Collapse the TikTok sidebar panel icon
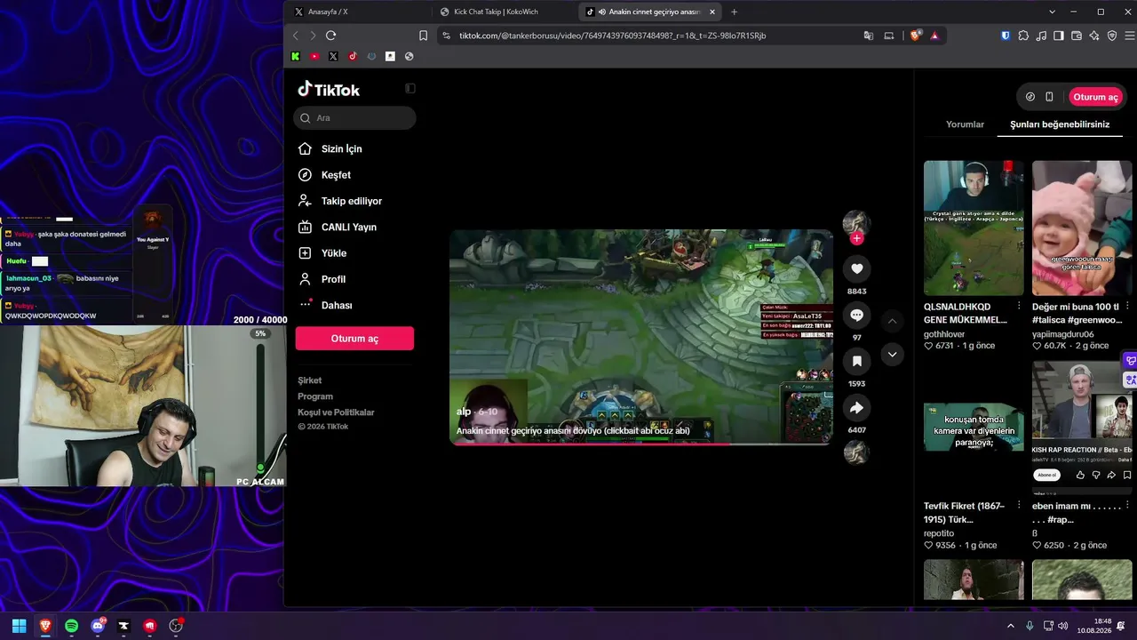Screen dimensions: 1137x640 (409, 89)
